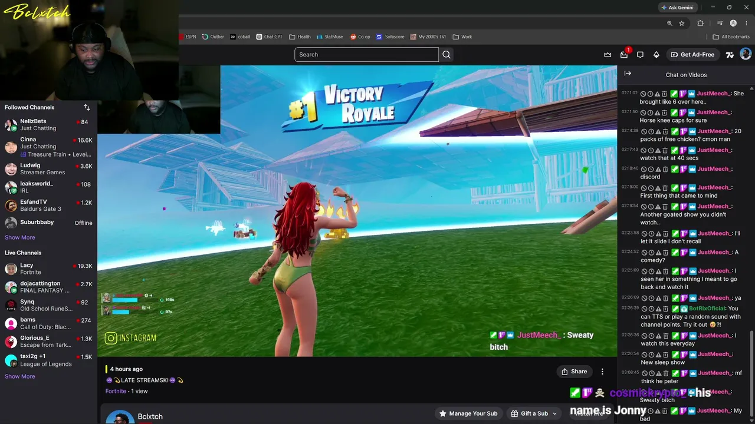
Task: Ban icon on 'She brought like 6' message
Action: coord(644,94)
